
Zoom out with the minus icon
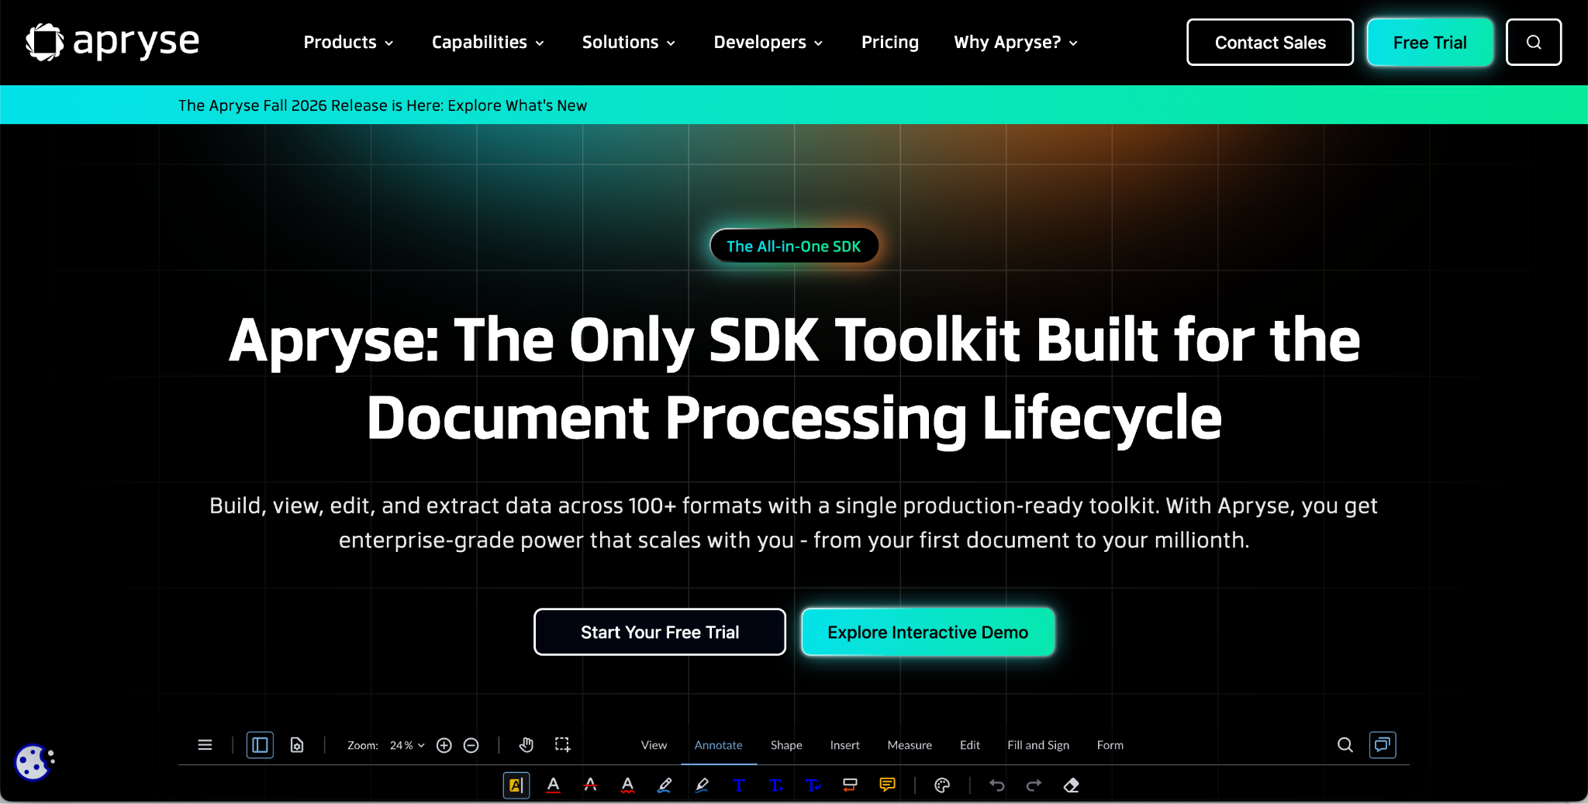tap(471, 745)
